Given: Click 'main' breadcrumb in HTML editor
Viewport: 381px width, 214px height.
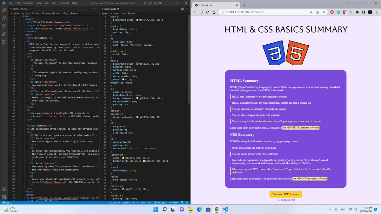Looking at the screenshot, I should click(x=58, y=14).
